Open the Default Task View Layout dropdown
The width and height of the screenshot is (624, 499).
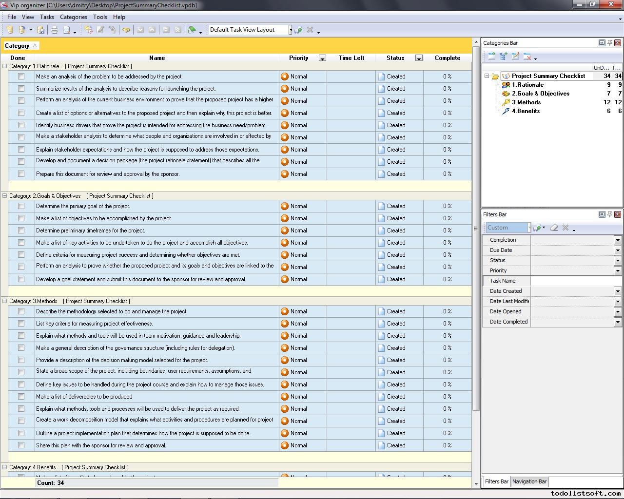(290, 30)
